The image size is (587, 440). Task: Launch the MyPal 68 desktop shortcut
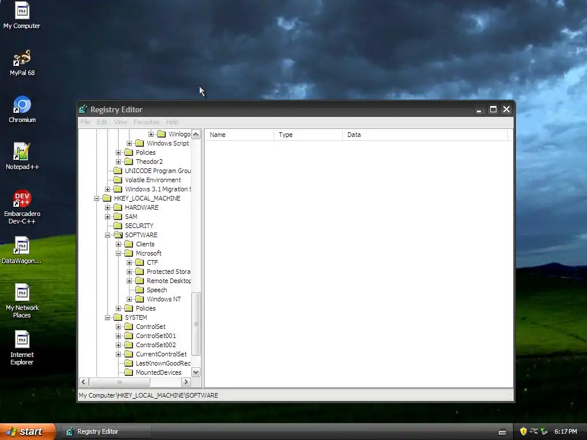[x=22, y=63]
